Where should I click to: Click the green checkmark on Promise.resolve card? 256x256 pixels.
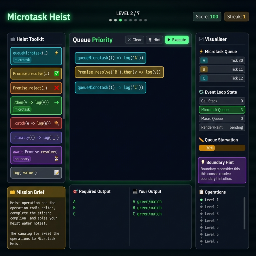[x=56, y=74]
